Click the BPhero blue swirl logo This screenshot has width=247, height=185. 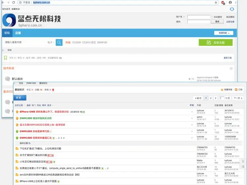[x=9, y=20]
